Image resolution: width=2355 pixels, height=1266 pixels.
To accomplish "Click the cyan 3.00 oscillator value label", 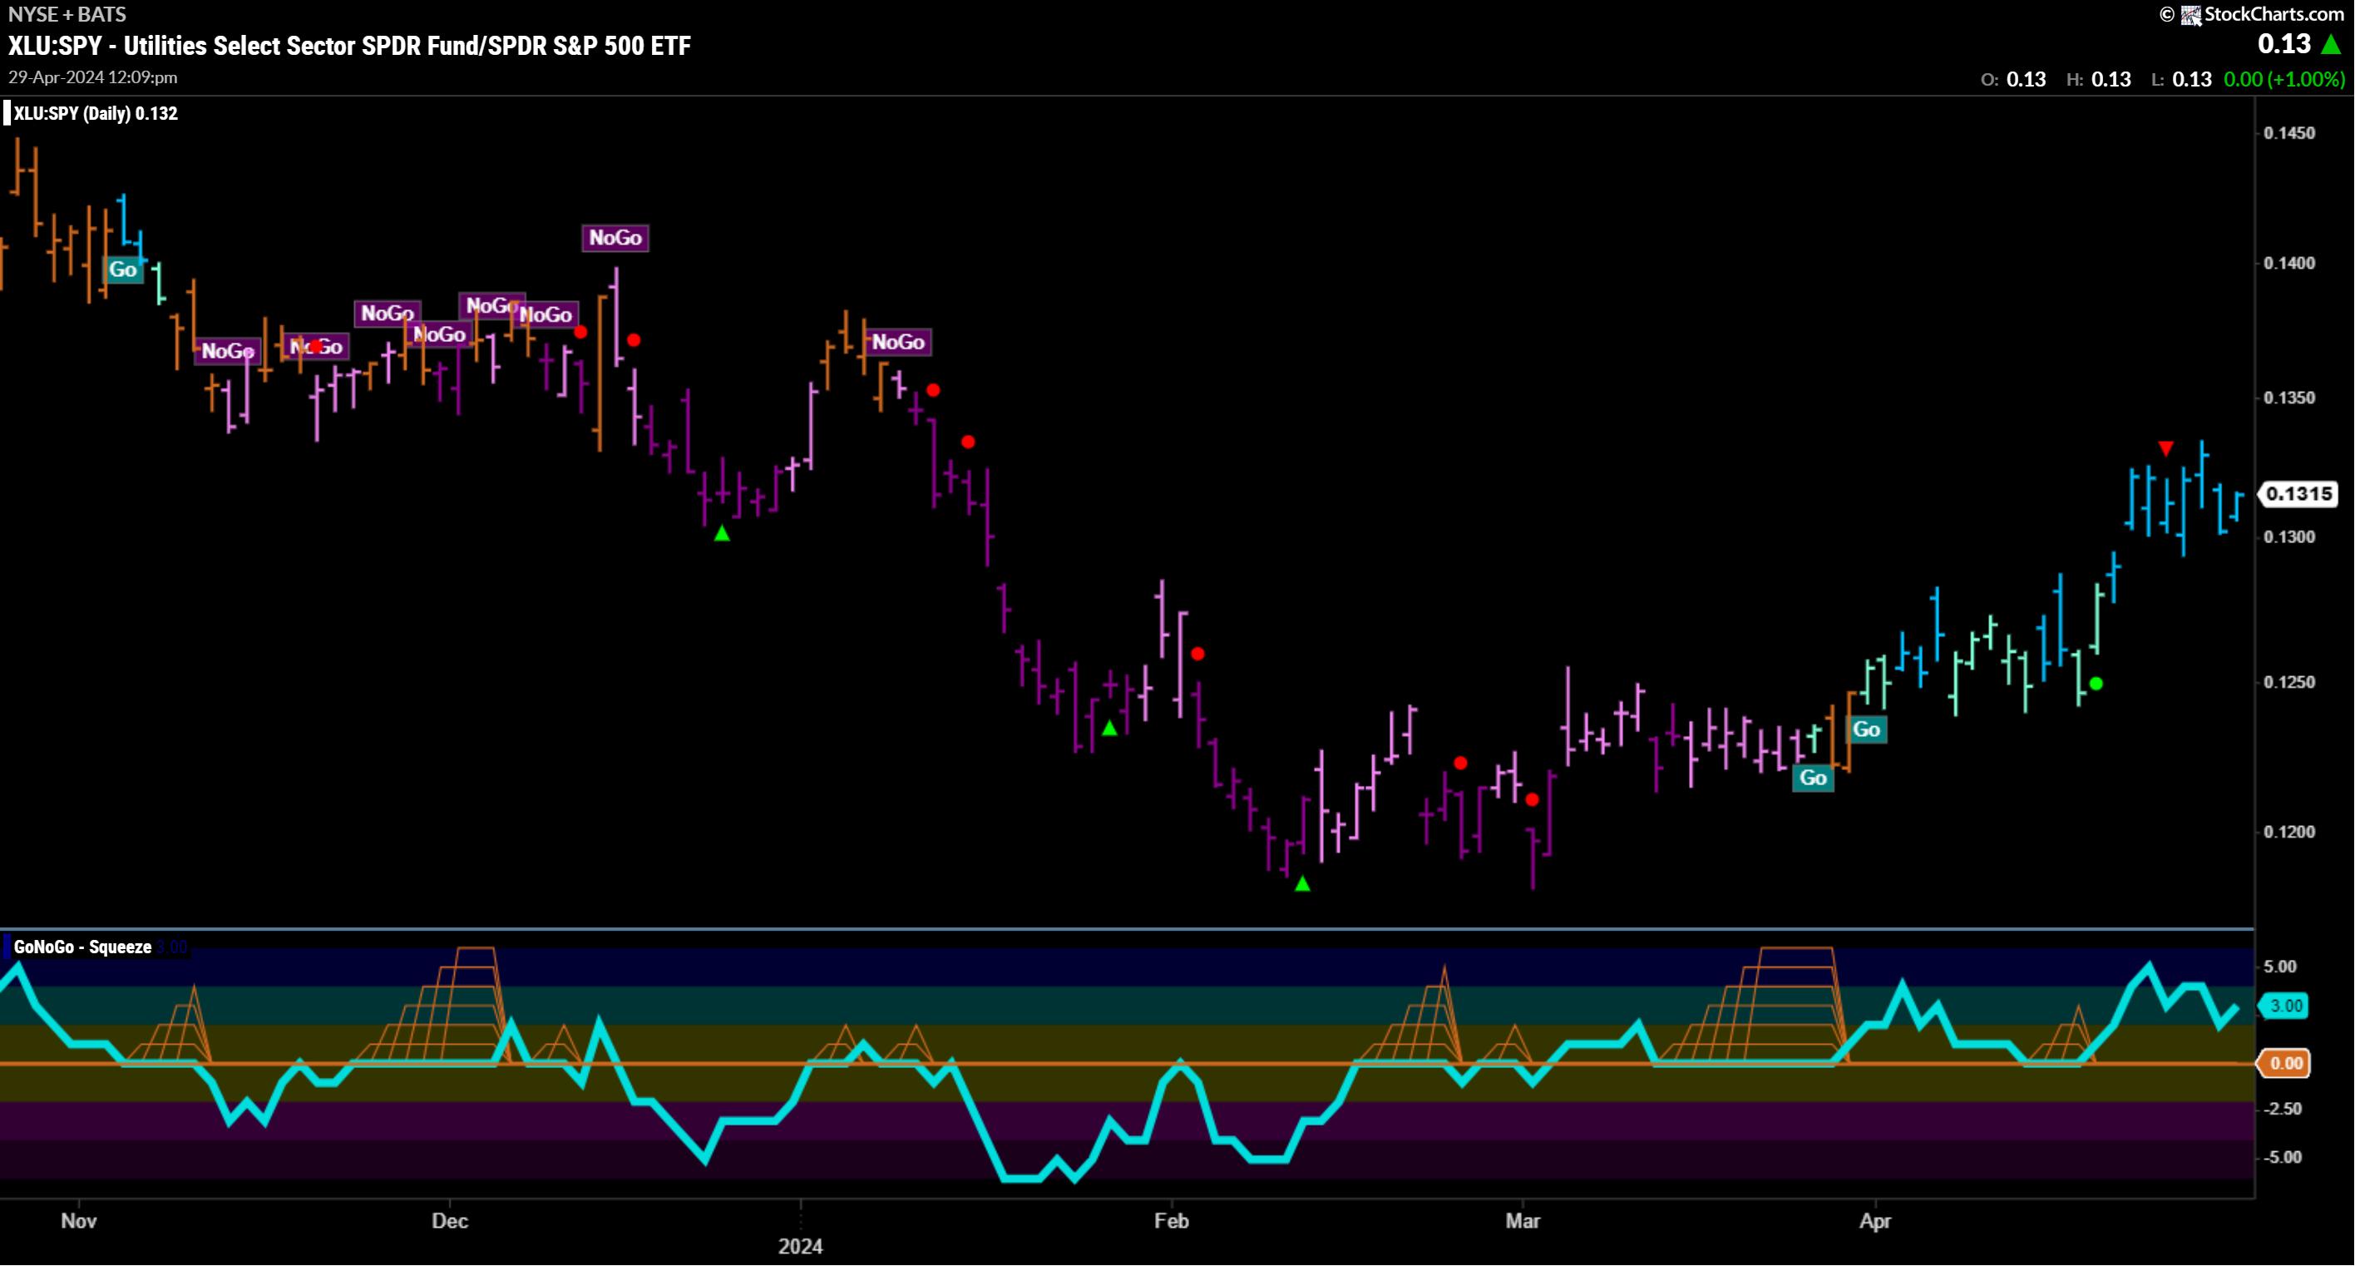I will pos(2285,1006).
